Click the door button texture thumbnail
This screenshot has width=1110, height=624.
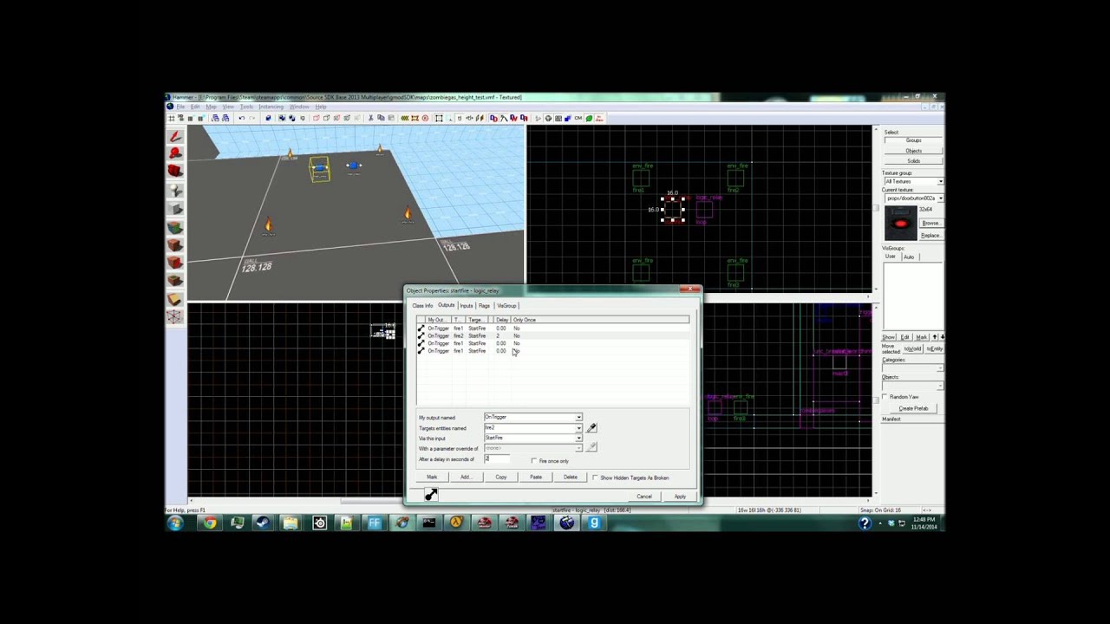900,224
